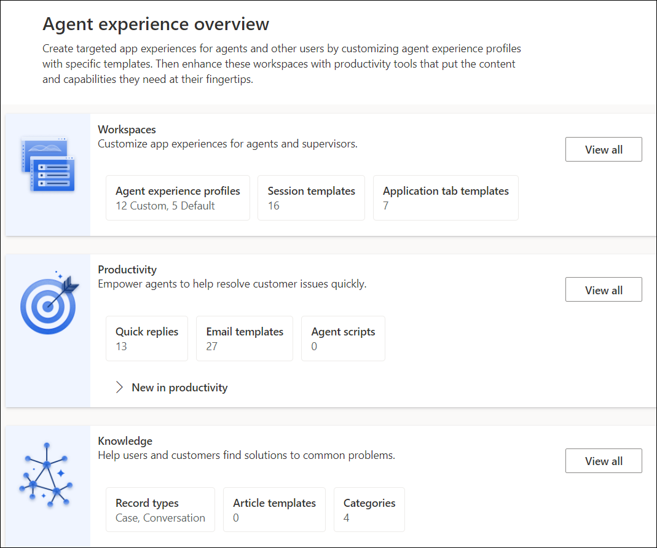
Task: Click View all in the Knowledge section
Action: [x=603, y=461]
